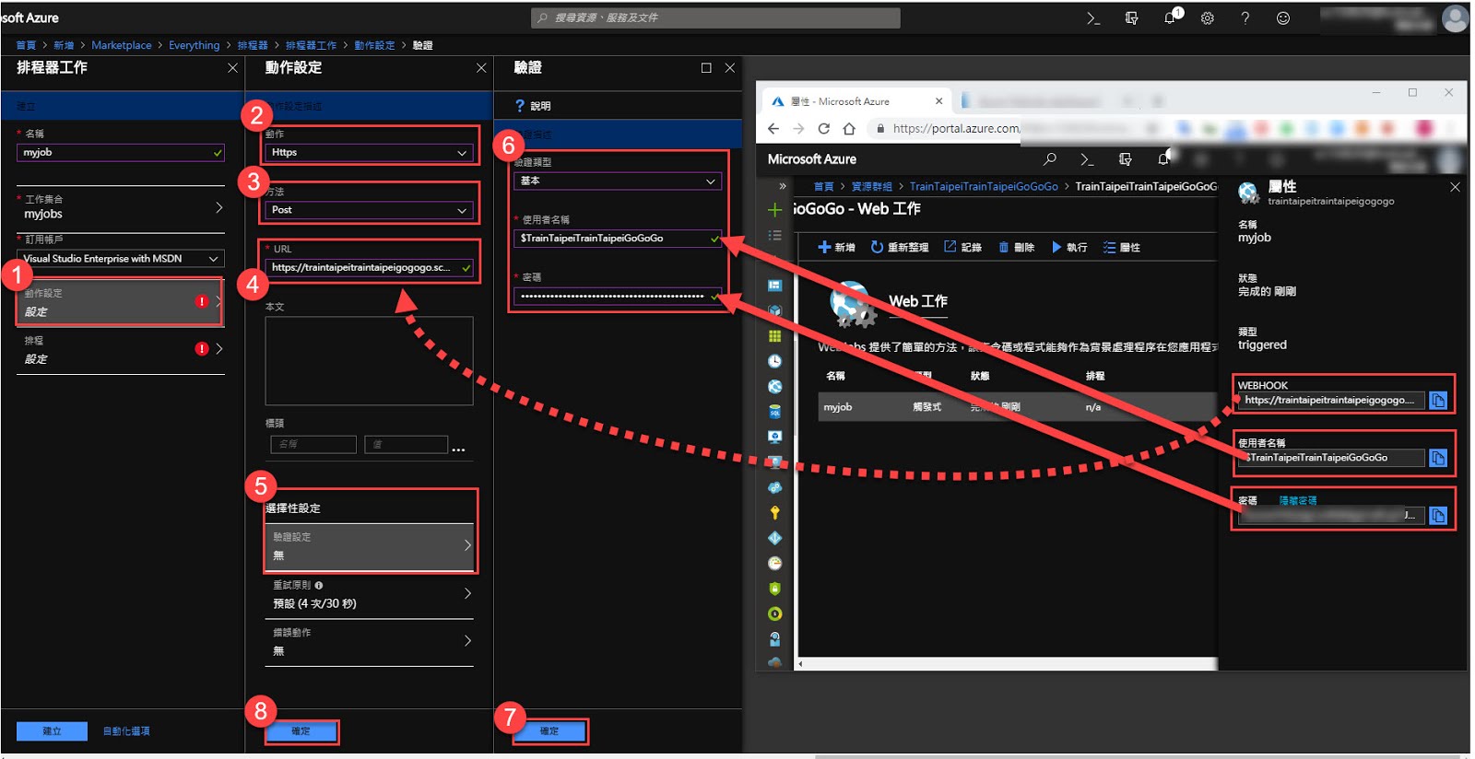Open the 驗證類型 基本 dropdown

[618, 181]
